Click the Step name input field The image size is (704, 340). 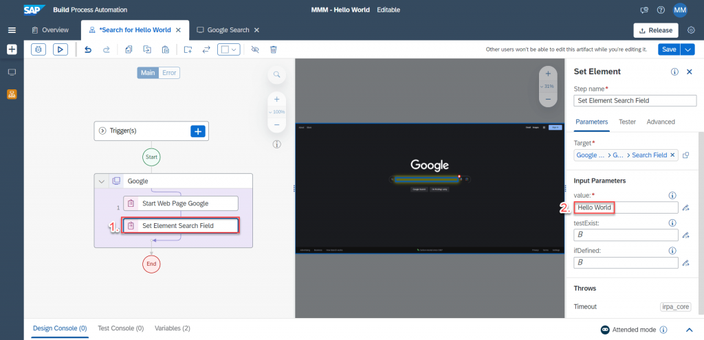[635, 100]
